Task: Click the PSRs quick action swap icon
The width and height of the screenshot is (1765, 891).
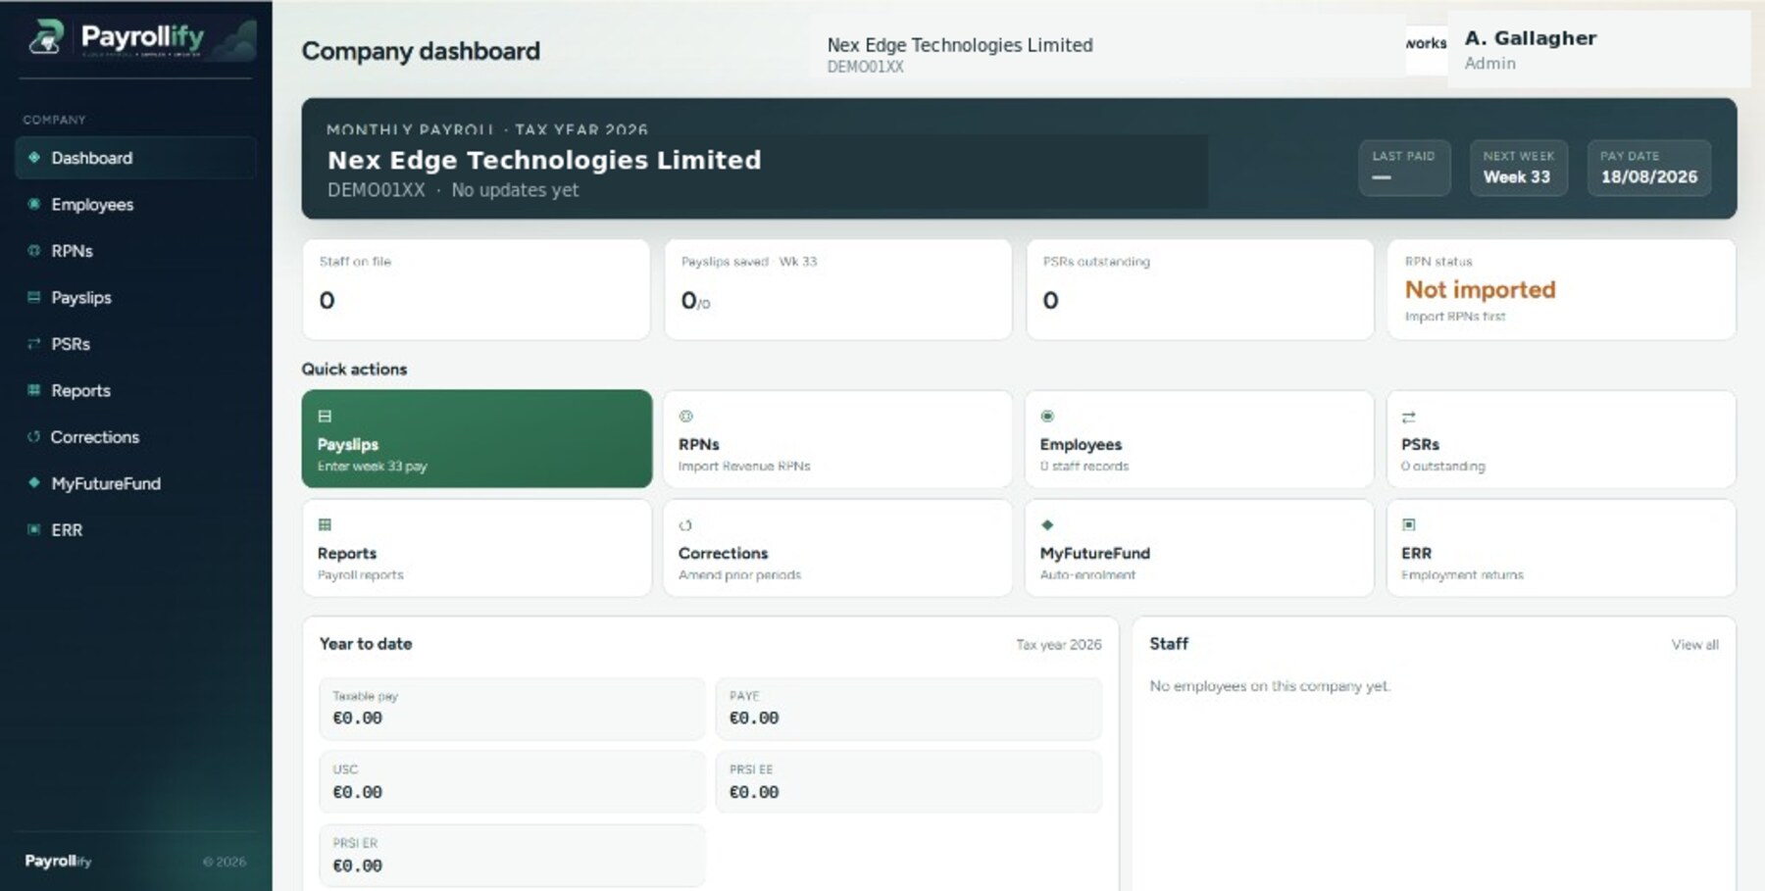Action: click(1409, 418)
